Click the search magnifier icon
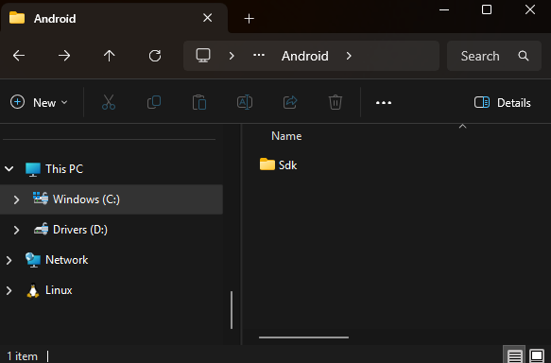The width and height of the screenshot is (551, 363). coord(524,56)
